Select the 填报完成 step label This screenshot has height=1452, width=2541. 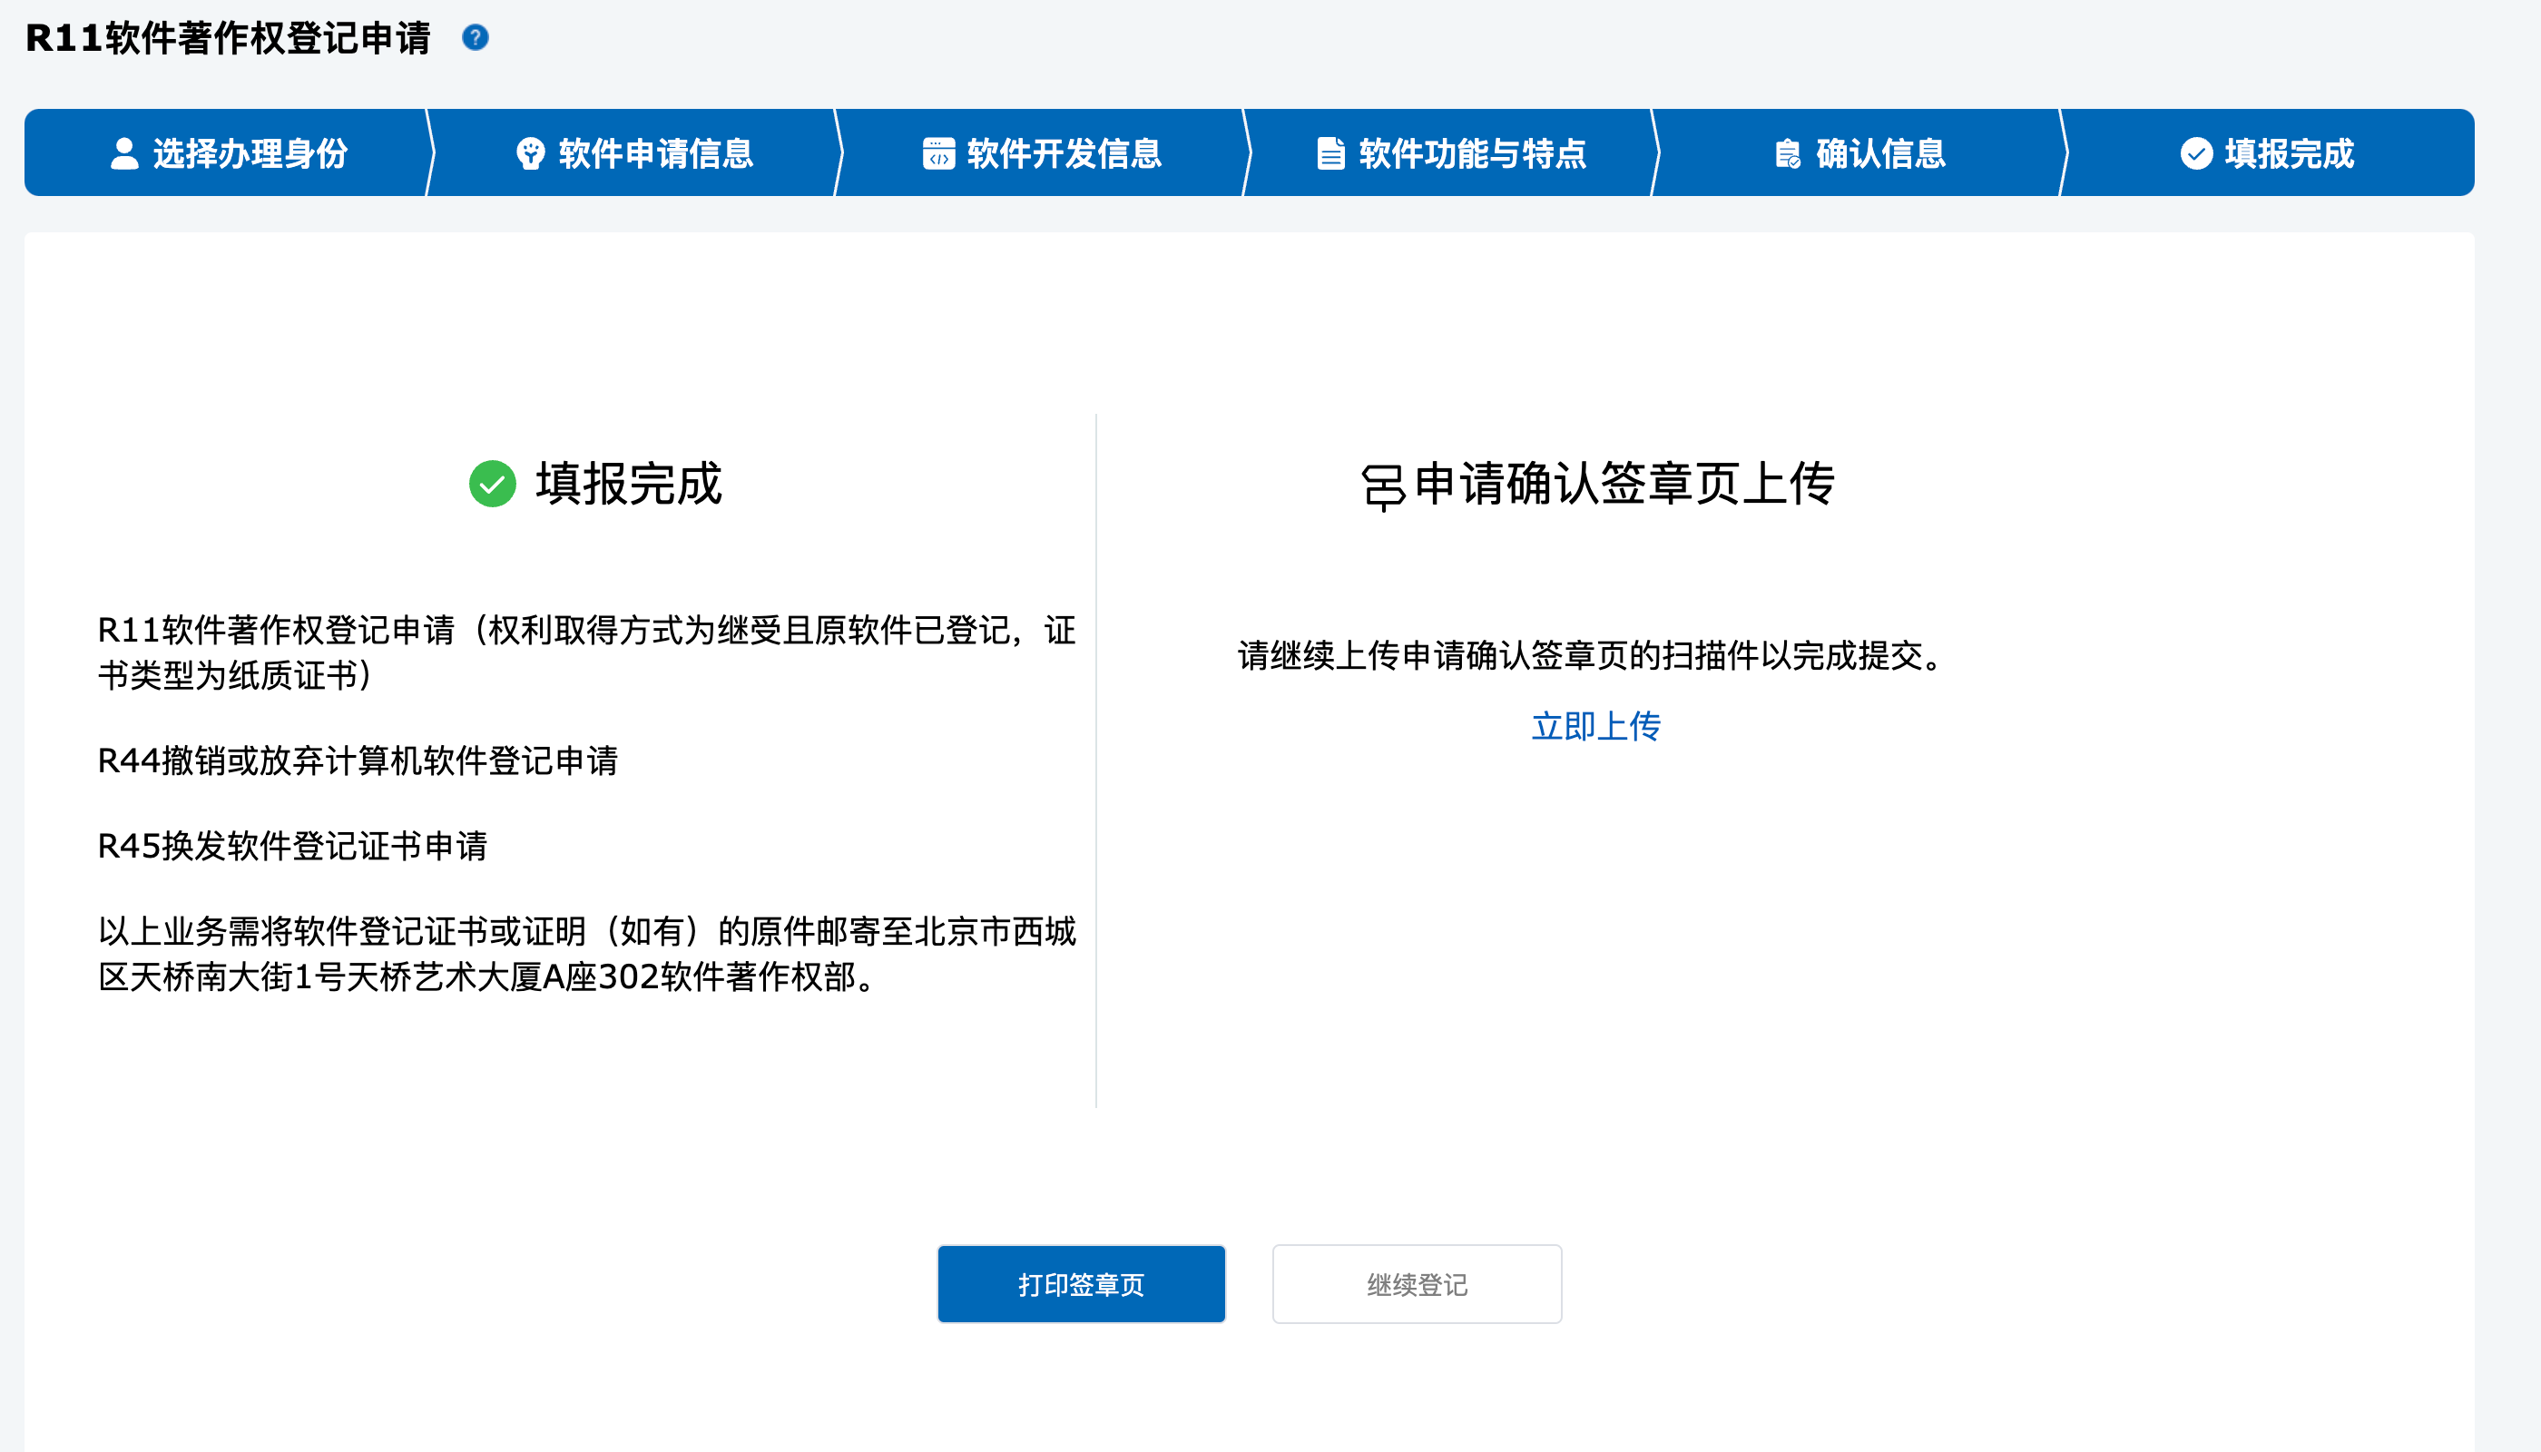(2289, 153)
